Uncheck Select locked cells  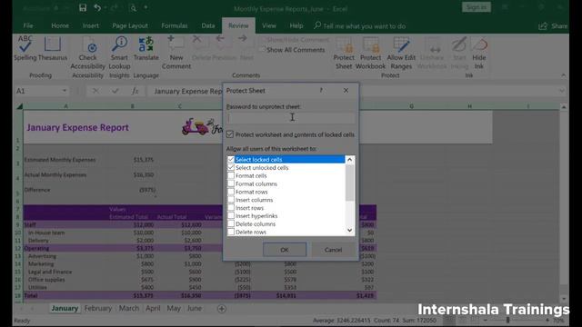231,160
